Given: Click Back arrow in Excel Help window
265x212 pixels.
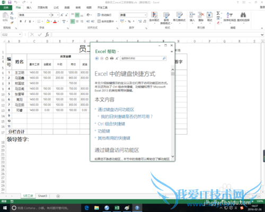Looking at the screenshot, I should 96,58.
